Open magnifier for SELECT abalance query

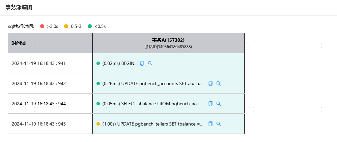219,104
